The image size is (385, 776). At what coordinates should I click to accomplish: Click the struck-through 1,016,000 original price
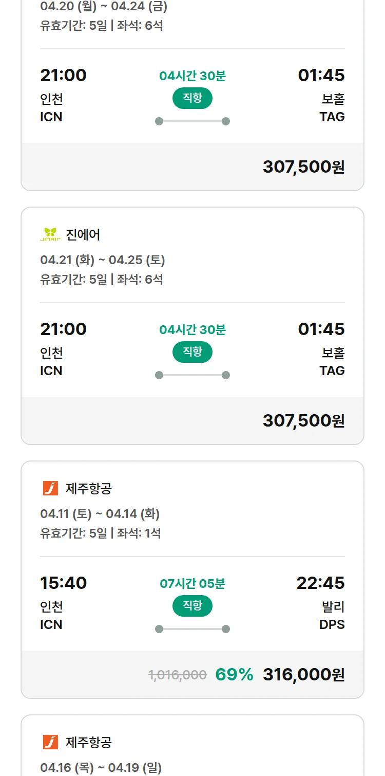point(178,675)
